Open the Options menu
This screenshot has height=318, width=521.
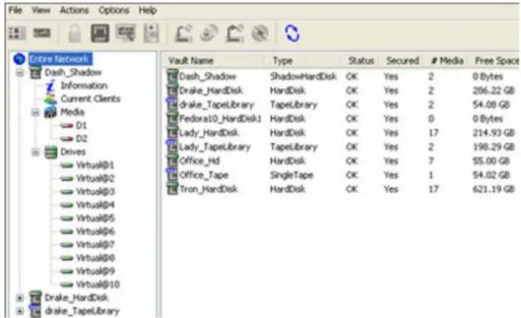[114, 10]
